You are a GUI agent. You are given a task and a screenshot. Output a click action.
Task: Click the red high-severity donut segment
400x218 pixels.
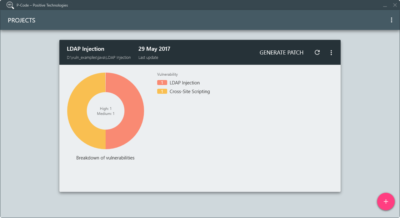pyautogui.click(x=134, y=111)
